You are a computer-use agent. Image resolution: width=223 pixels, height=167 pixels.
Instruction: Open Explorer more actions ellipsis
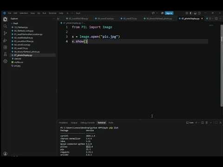(54, 19)
